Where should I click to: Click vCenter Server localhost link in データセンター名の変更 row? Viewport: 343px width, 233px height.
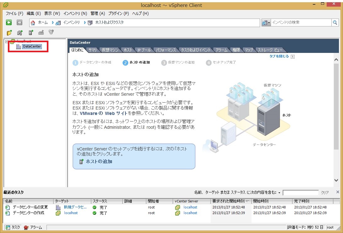tap(190, 207)
